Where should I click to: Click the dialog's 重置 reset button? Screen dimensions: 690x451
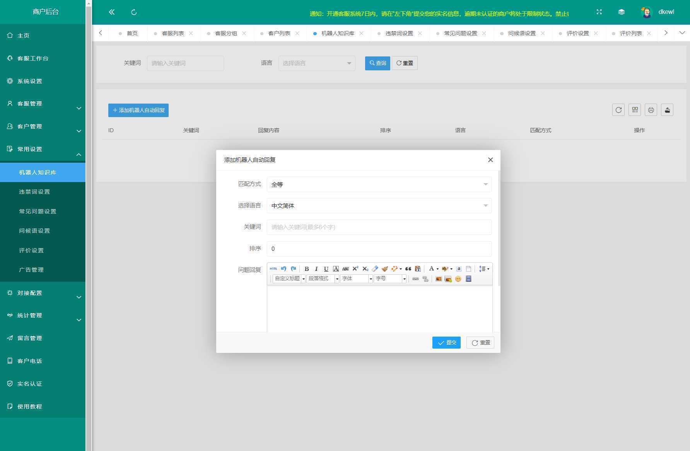click(480, 342)
